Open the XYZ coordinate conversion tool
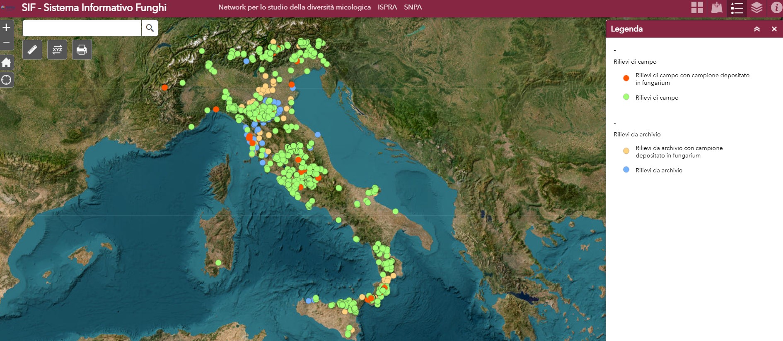 [x=57, y=50]
